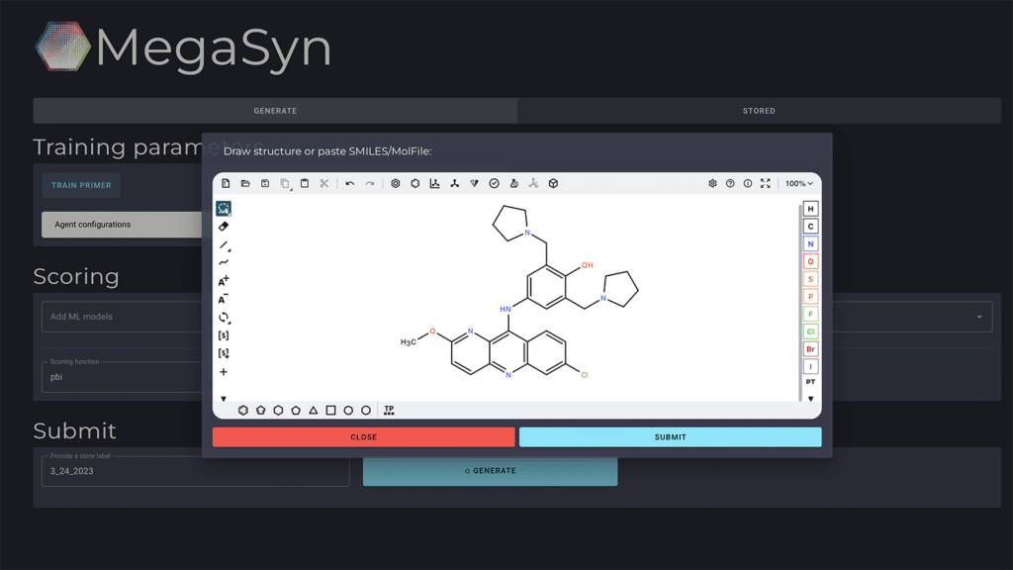Select the Data S-Group tool
1013x570 pixels.
pyautogui.click(x=224, y=353)
